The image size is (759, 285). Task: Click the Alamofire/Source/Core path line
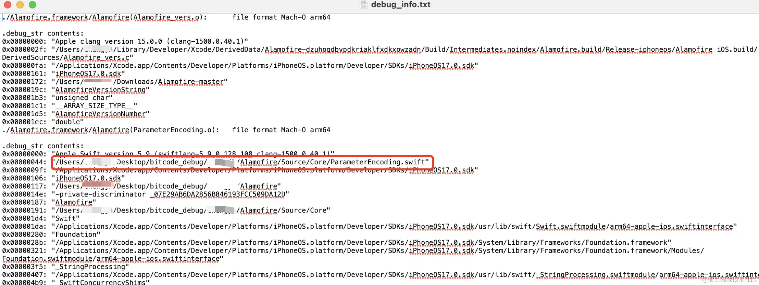coord(166,210)
